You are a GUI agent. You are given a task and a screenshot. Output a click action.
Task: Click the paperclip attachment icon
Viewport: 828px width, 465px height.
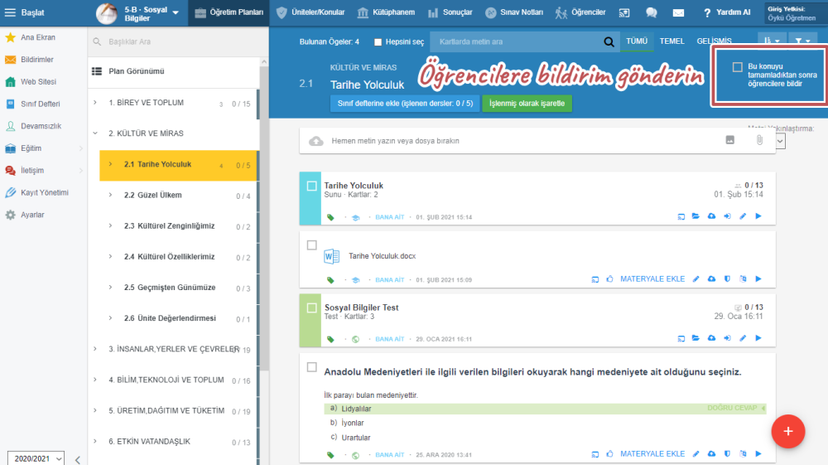coord(758,140)
